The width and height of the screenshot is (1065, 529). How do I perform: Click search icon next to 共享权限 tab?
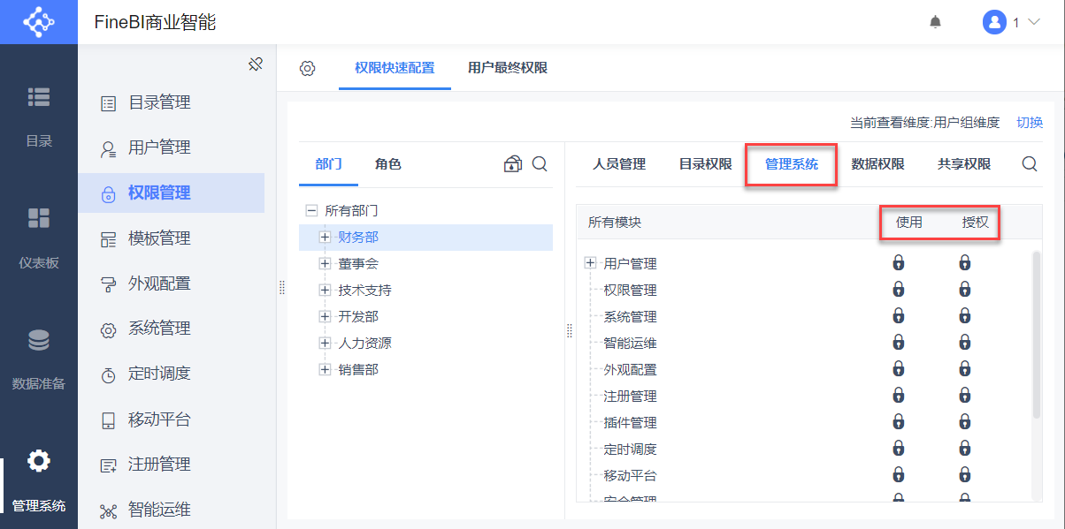1030,164
